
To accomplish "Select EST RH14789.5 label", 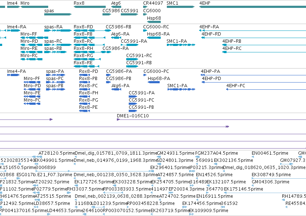I will tap(294, 196).
